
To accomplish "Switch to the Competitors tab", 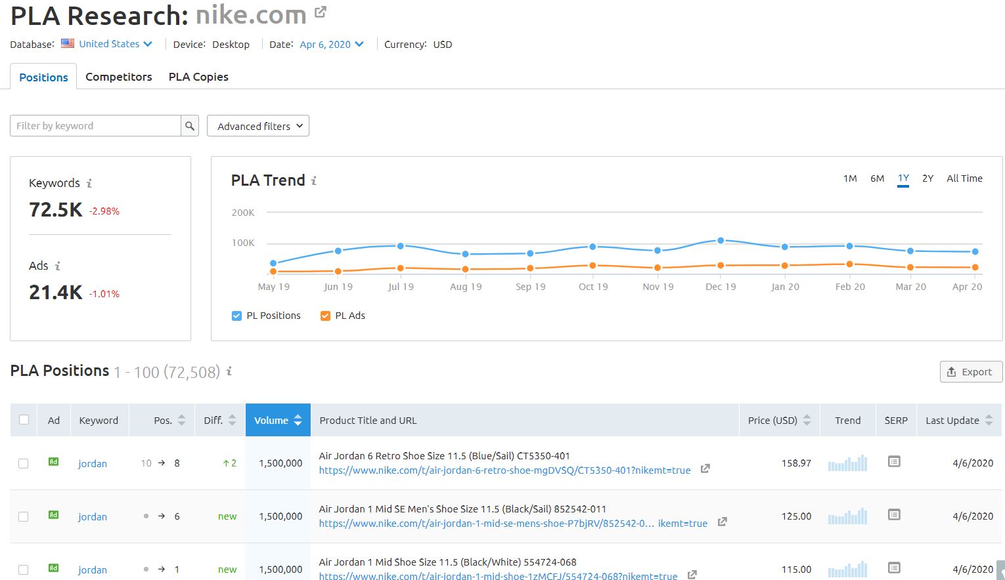I will pyautogui.click(x=119, y=77).
